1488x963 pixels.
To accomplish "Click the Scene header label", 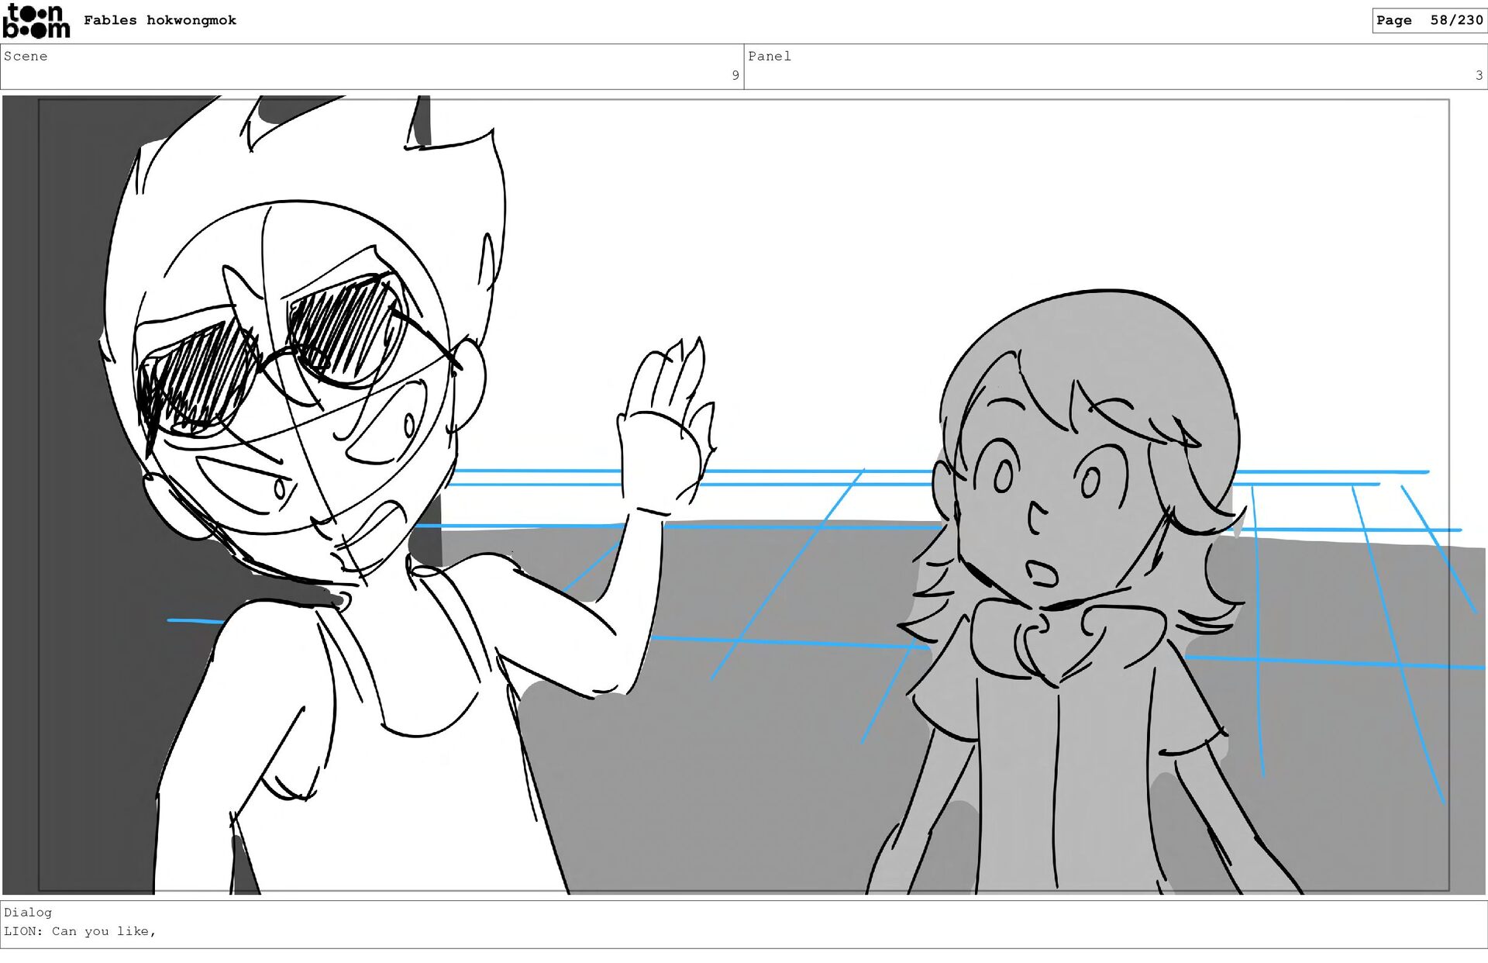I will point(26,57).
